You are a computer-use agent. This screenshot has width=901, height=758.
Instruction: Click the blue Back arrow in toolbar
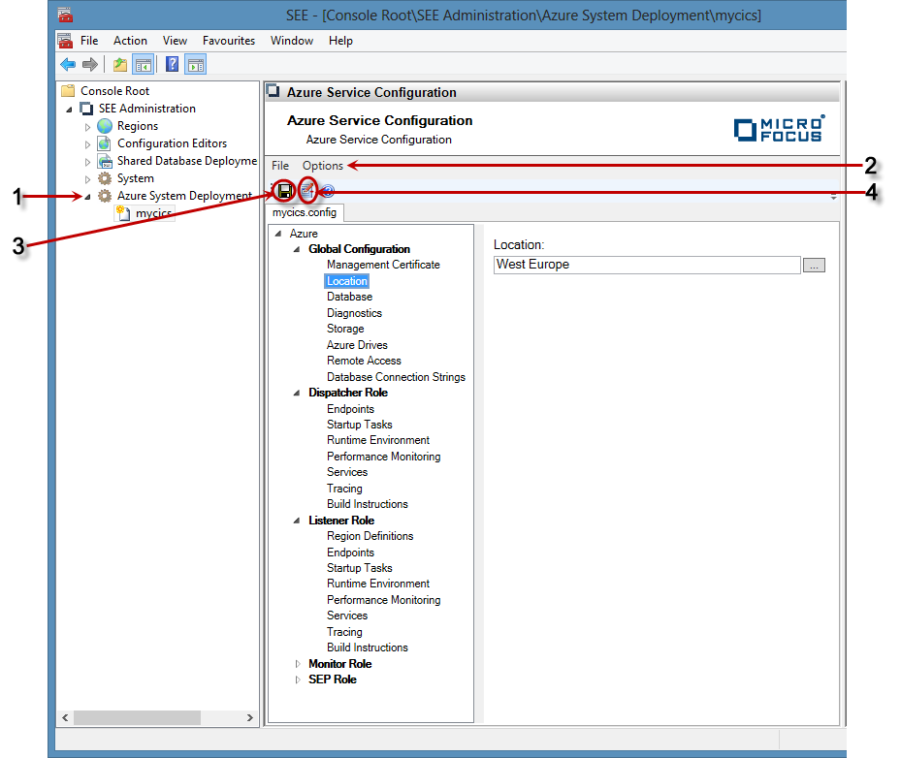[x=68, y=65]
